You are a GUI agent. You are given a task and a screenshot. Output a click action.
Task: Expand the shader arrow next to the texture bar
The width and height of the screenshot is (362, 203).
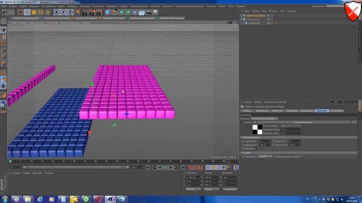[255, 122]
